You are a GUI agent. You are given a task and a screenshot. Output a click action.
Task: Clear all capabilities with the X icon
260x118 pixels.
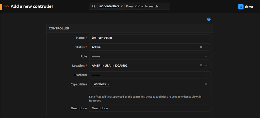pos(206,84)
